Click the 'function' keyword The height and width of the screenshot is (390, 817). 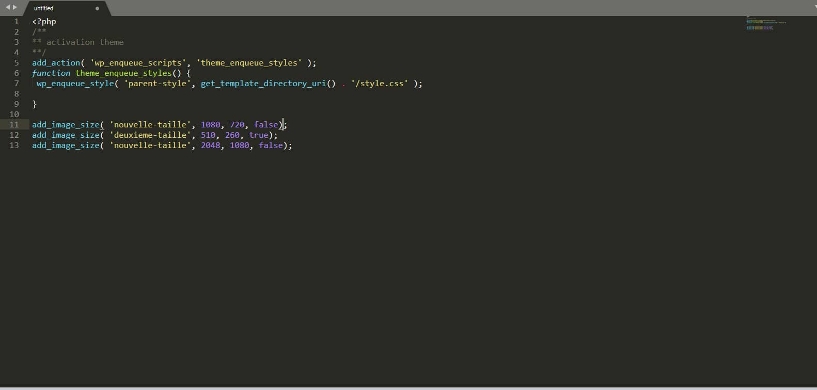[51, 73]
